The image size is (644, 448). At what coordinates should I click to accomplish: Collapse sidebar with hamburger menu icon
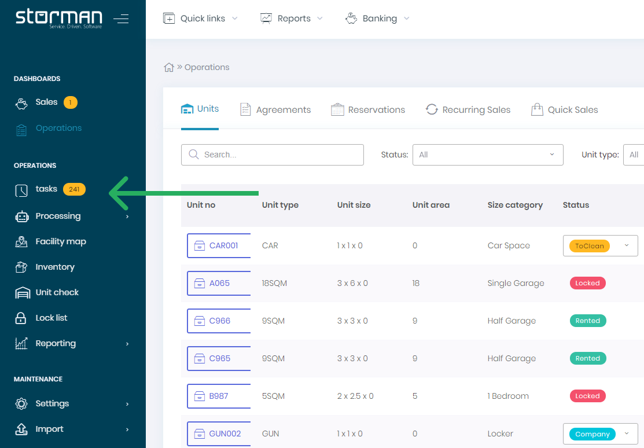[x=121, y=19]
